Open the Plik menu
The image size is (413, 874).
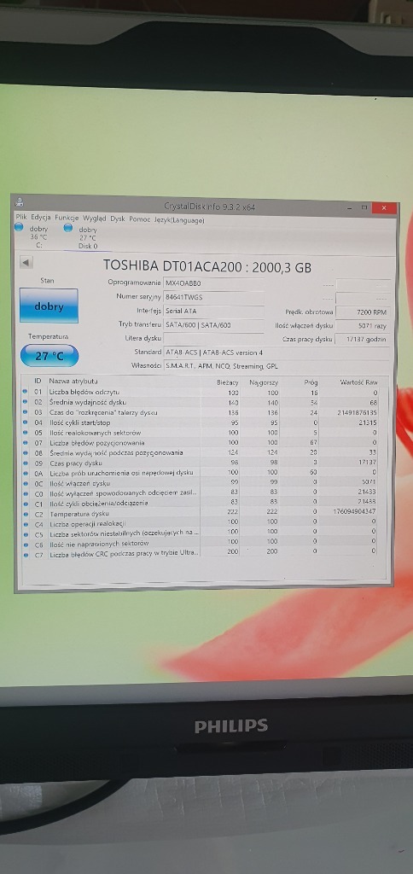(x=21, y=218)
